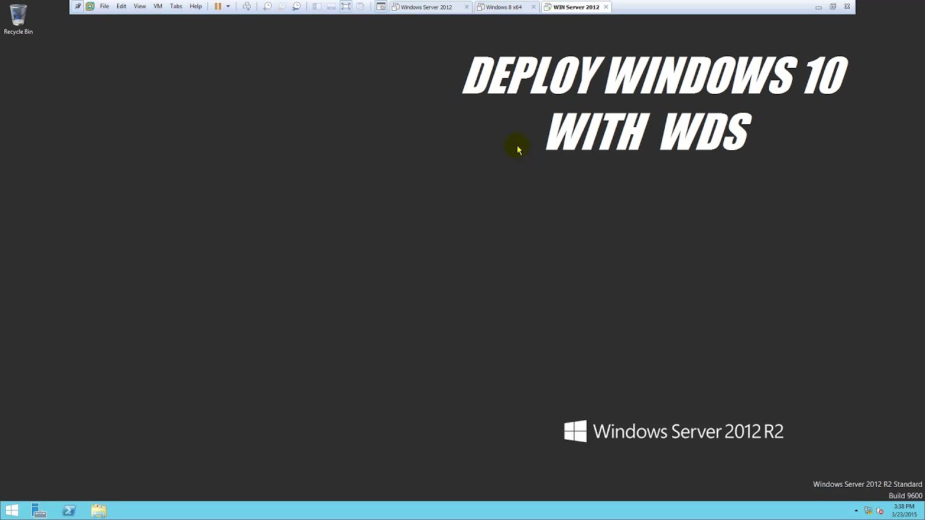Screen dimensions: 925x520
Task: Open the Tabs menu
Action: pyautogui.click(x=176, y=6)
